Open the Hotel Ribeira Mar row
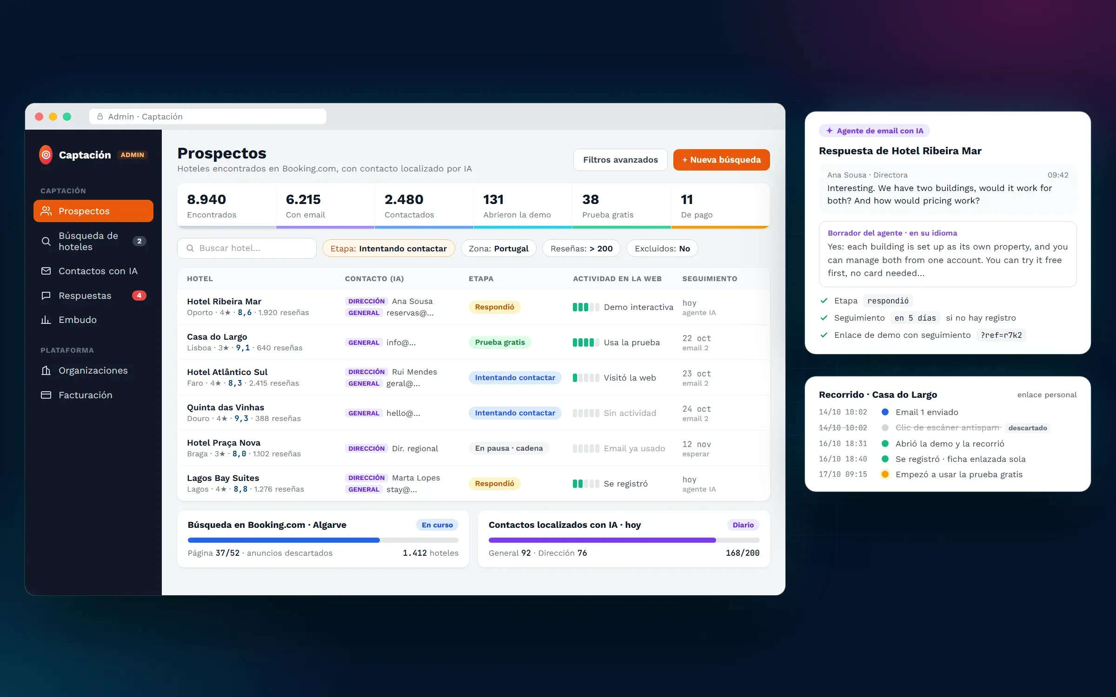 [x=473, y=307]
